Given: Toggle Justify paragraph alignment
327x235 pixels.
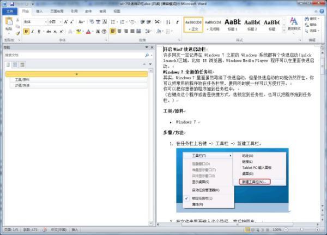Looking at the screenshot, I should pos(132,31).
